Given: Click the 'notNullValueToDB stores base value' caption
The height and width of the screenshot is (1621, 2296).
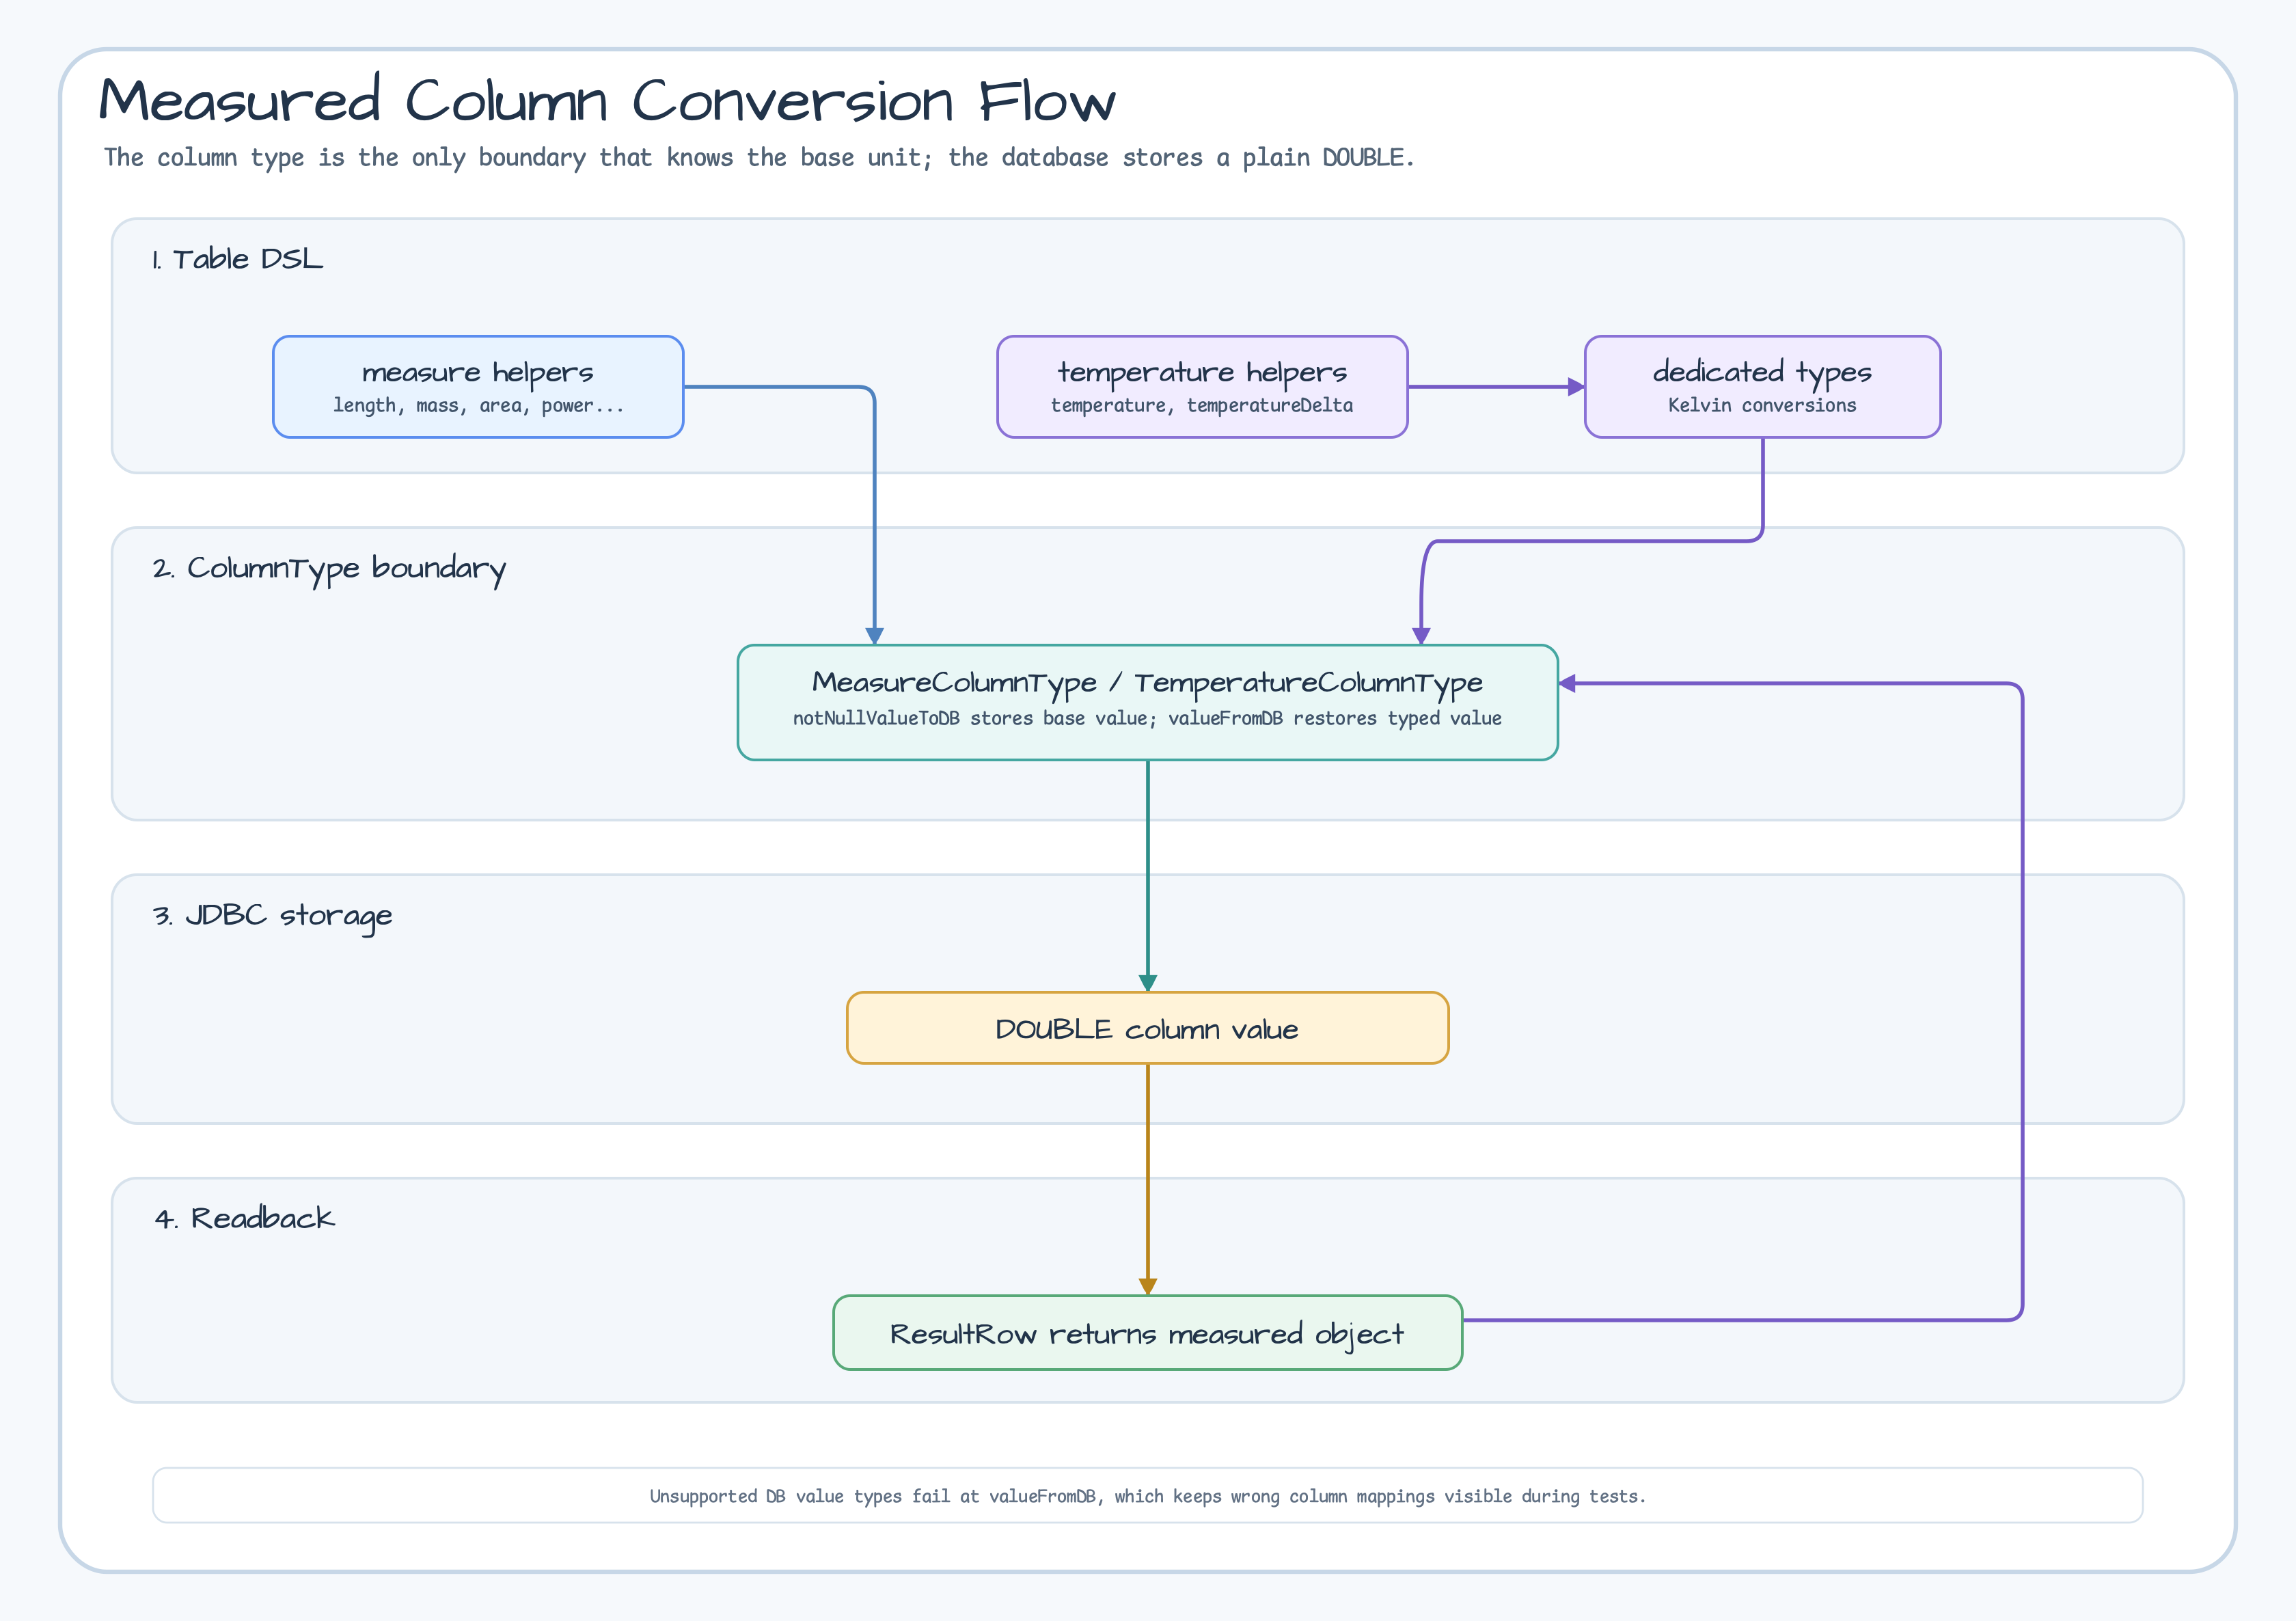Looking at the screenshot, I should (x=1147, y=718).
